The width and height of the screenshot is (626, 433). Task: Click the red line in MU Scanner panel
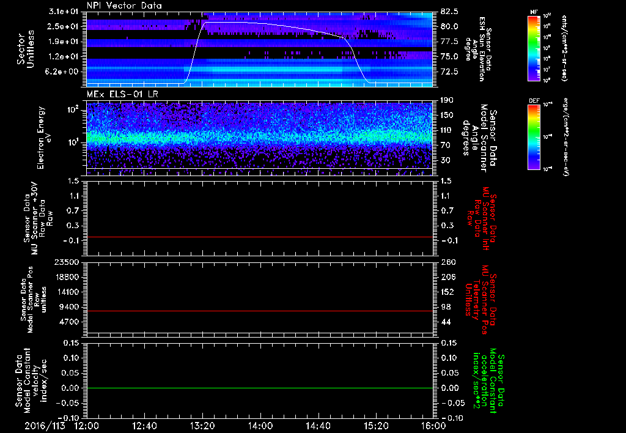tap(259, 237)
